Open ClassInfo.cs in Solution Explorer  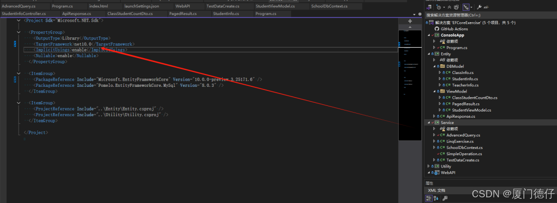(x=462, y=73)
